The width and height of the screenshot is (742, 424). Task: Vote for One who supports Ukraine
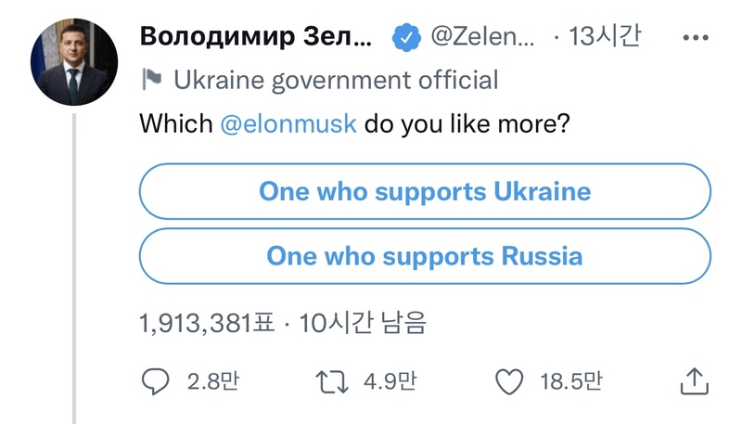point(425,191)
